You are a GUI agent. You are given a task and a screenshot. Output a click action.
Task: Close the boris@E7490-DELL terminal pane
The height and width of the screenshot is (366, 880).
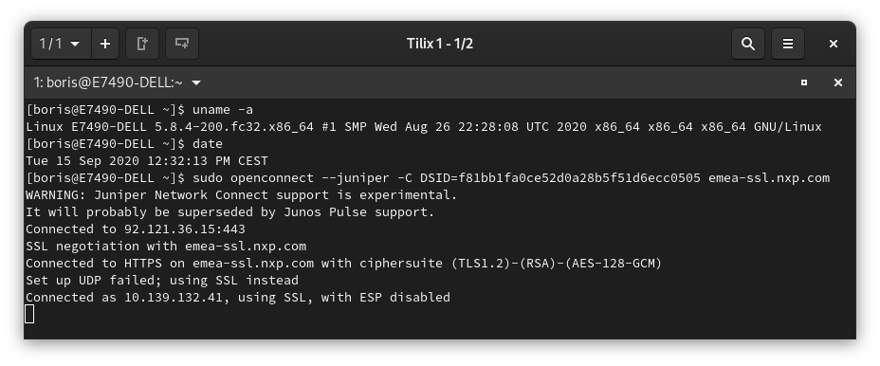[x=838, y=82]
